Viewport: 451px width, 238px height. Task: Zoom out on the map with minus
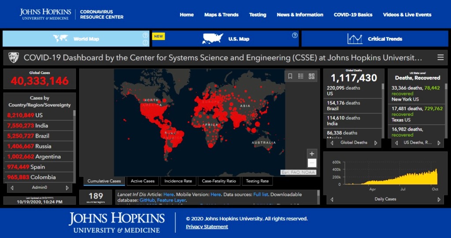312,163
